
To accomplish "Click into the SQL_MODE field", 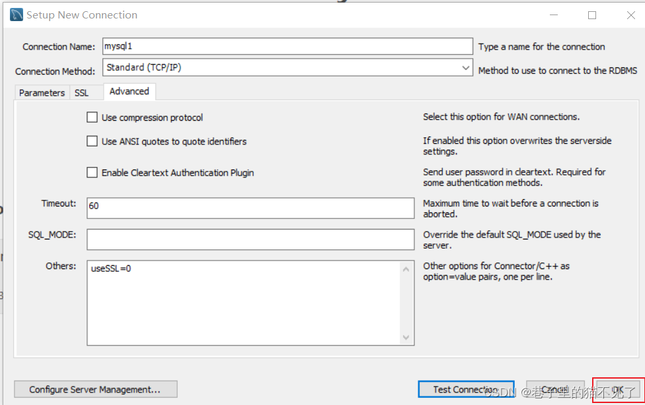I will click(x=250, y=239).
